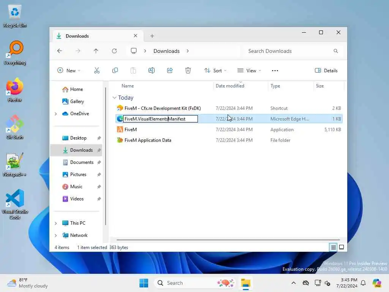
Task: Collapse the Today group
Action: (x=114, y=98)
